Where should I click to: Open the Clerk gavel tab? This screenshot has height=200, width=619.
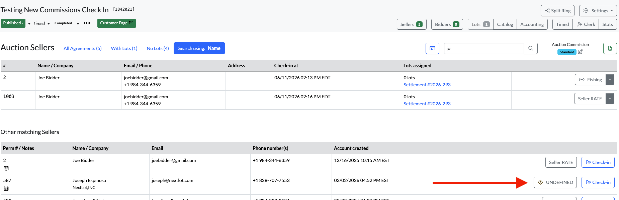tap(586, 24)
